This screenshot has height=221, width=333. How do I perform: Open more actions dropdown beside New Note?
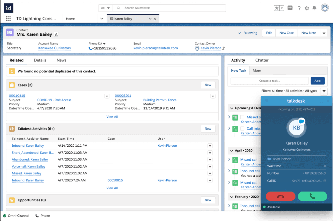(x=324, y=33)
